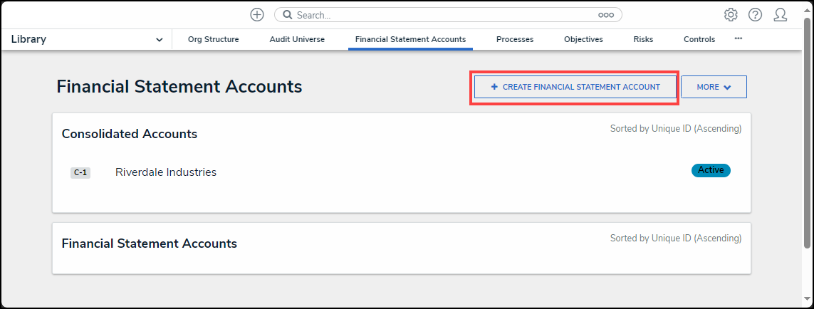Select the Processes tab
This screenshot has width=814, height=309.
click(x=515, y=39)
